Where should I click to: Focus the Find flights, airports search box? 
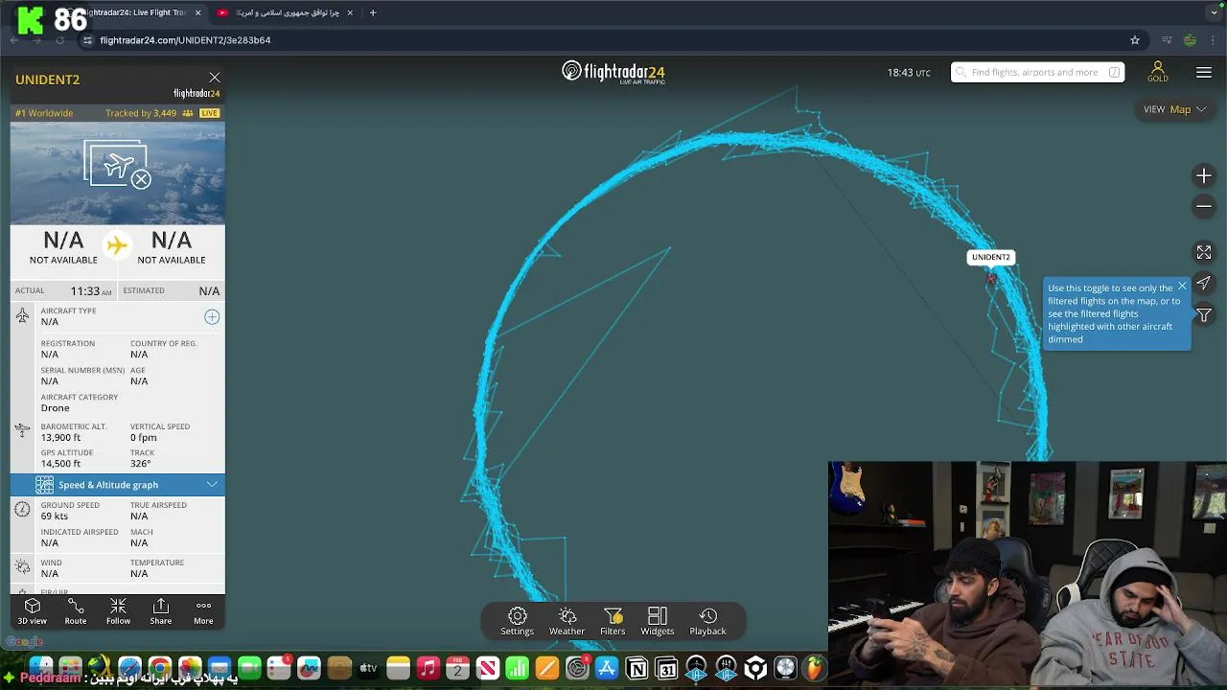(1037, 72)
